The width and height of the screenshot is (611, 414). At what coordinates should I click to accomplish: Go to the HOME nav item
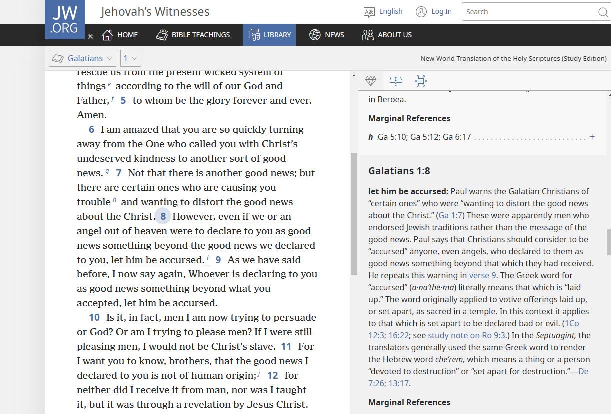click(x=120, y=35)
